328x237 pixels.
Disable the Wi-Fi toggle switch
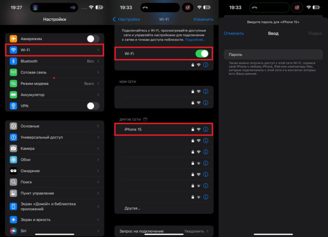(x=202, y=54)
